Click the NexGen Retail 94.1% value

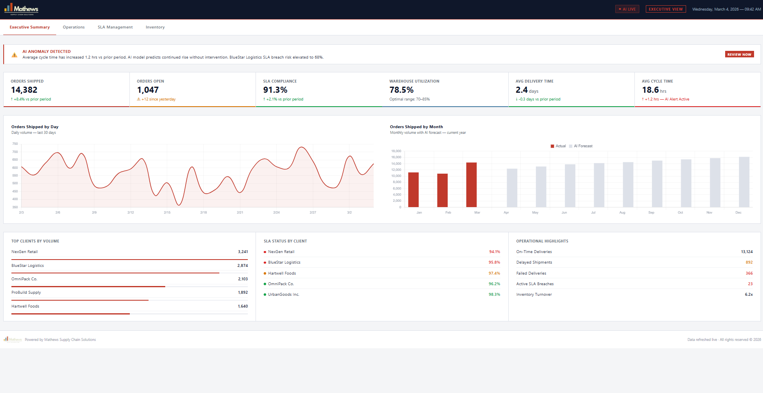[x=494, y=252]
